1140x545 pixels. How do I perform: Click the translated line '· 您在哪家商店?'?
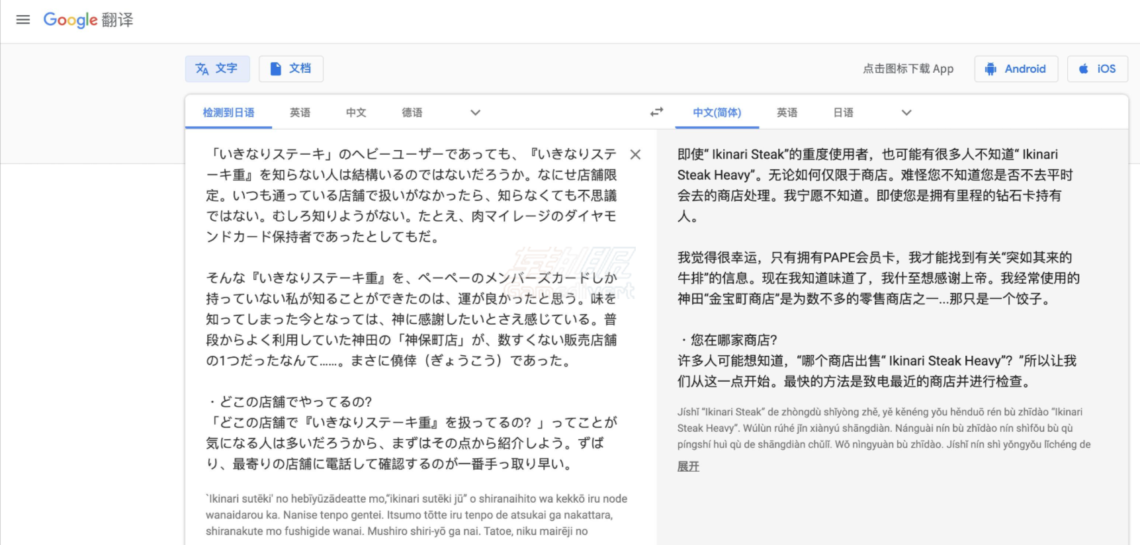click(x=728, y=340)
